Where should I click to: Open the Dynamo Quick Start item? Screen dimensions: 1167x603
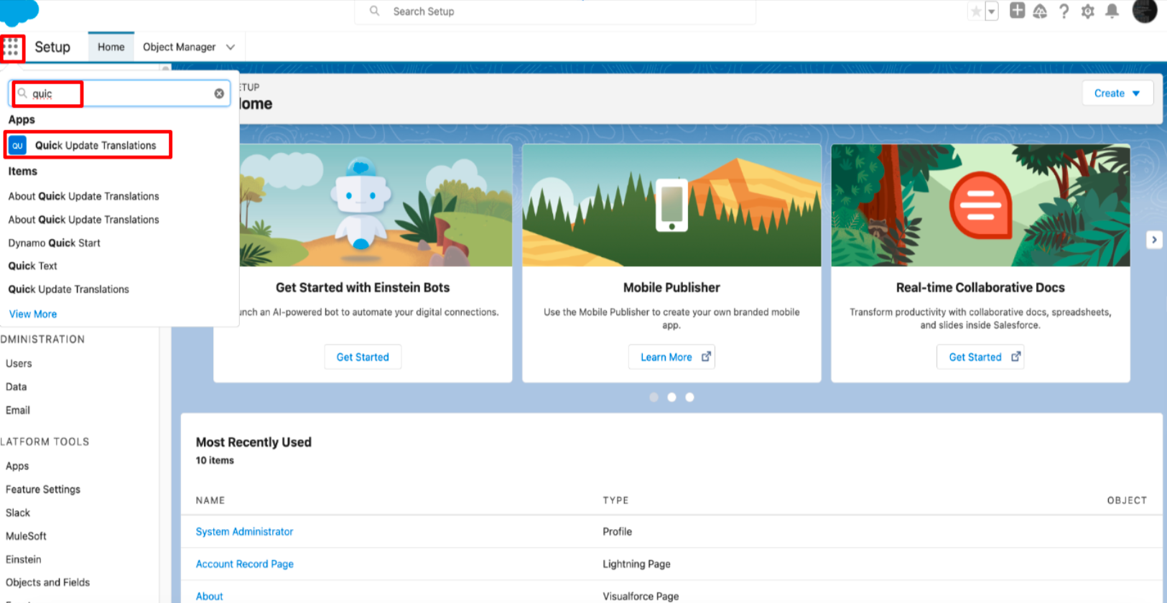click(x=54, y=243)
